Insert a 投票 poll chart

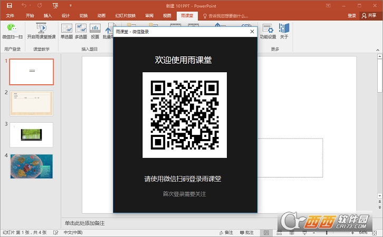[x=95, y=31]
